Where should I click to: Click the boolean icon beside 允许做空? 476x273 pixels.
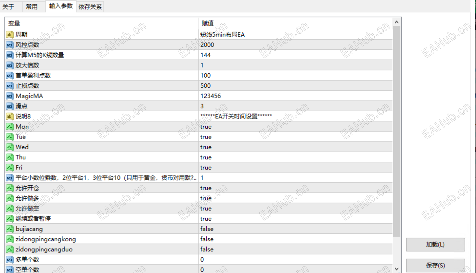(9, 208)
